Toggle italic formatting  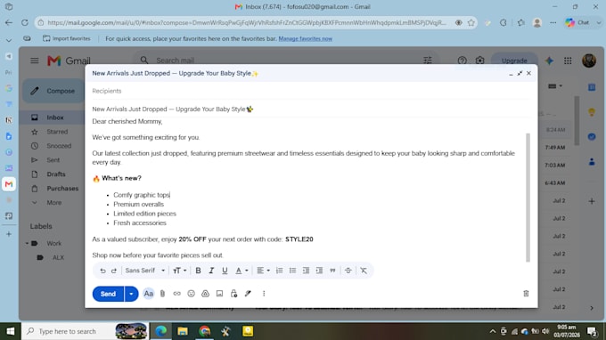coord(211,271)
